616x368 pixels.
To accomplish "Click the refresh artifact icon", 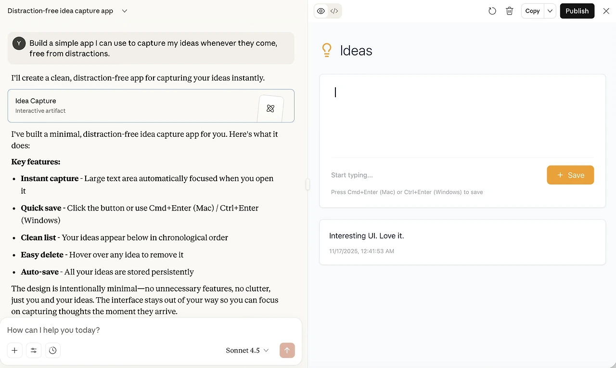I will [492, 11].
